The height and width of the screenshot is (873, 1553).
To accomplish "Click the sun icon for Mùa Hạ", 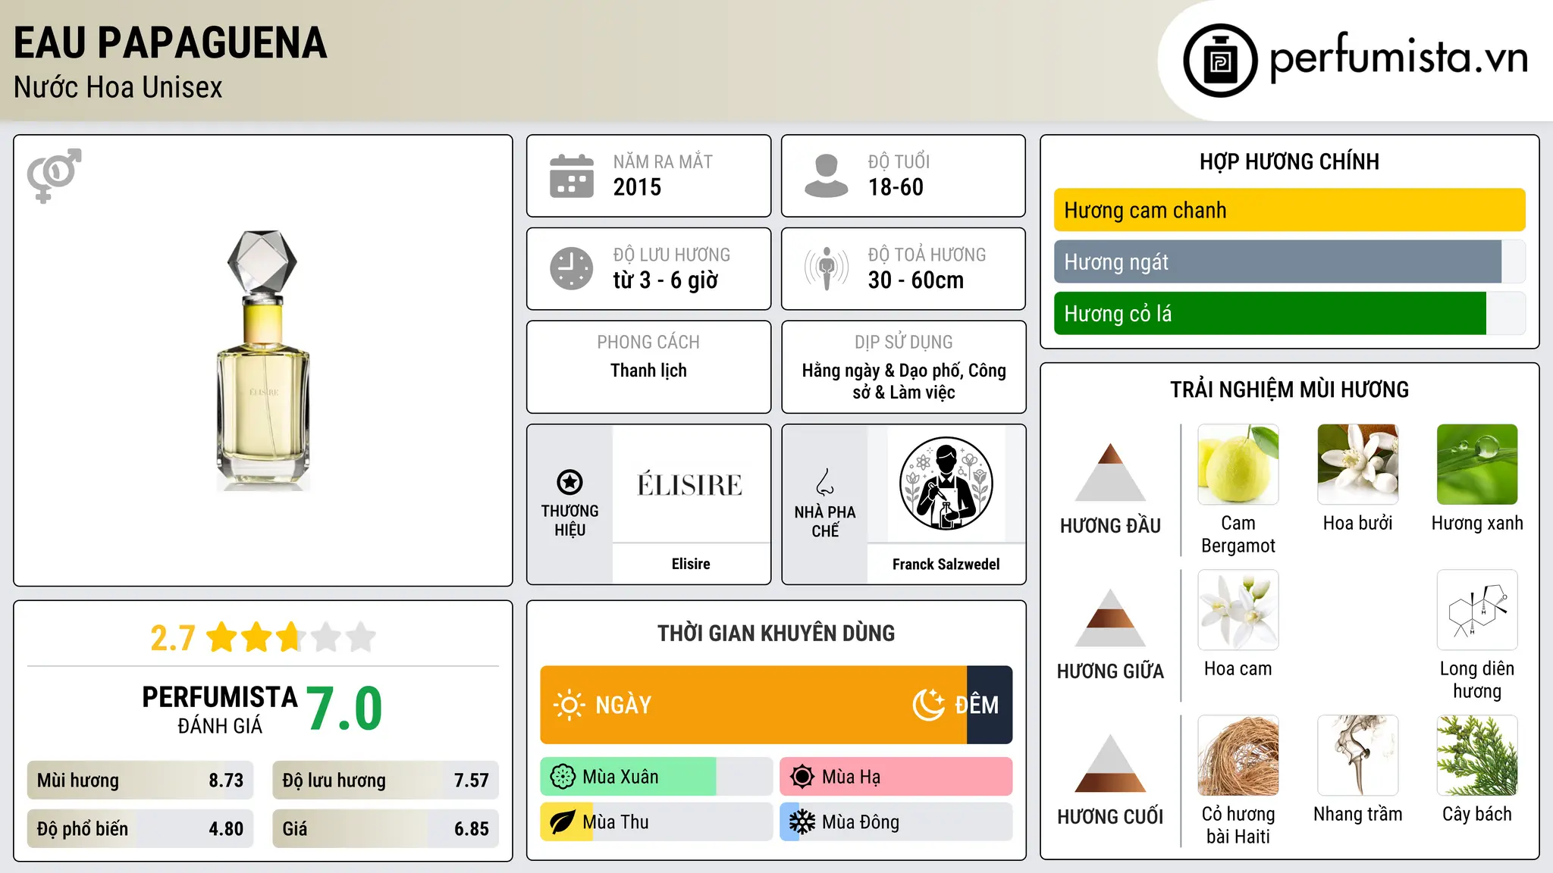I will (x=802, y=777).
